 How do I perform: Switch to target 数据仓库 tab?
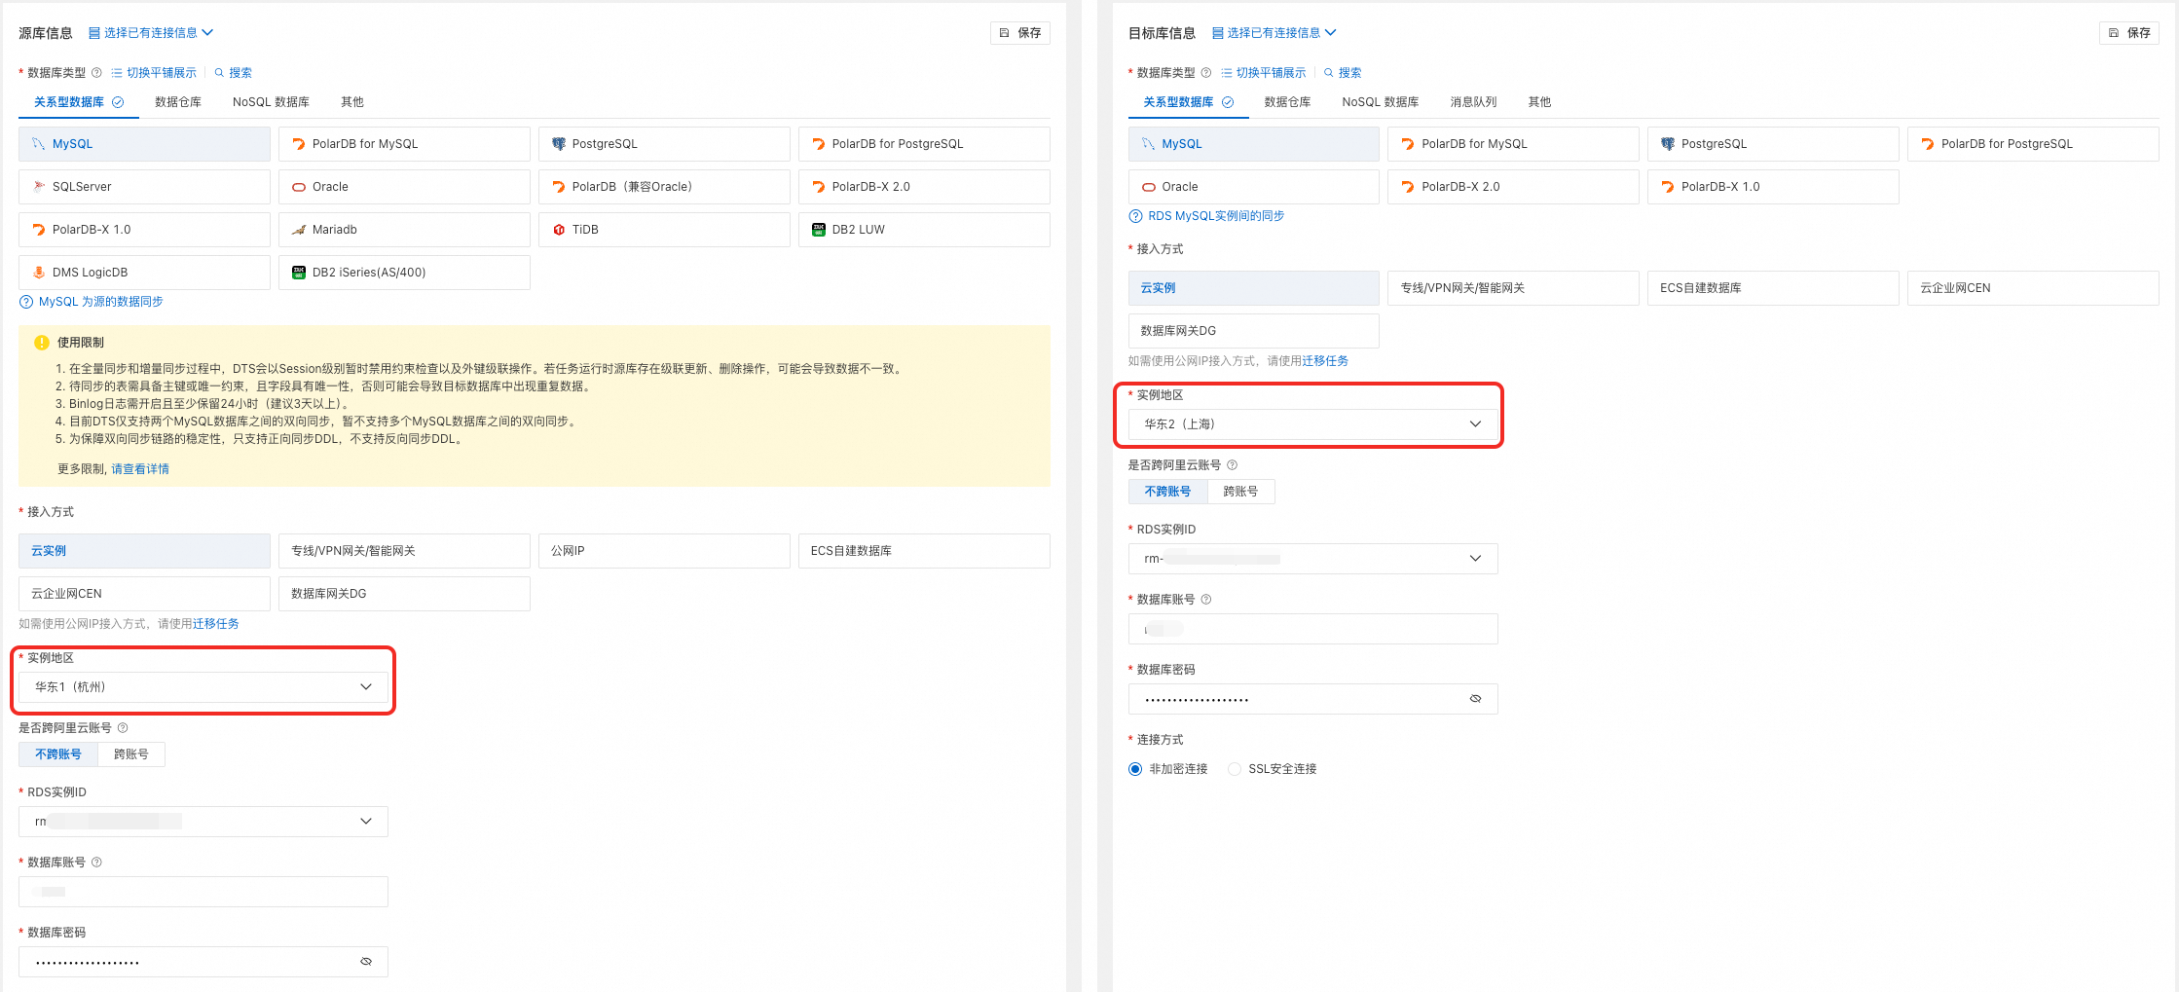click(x=1287, y=102)
